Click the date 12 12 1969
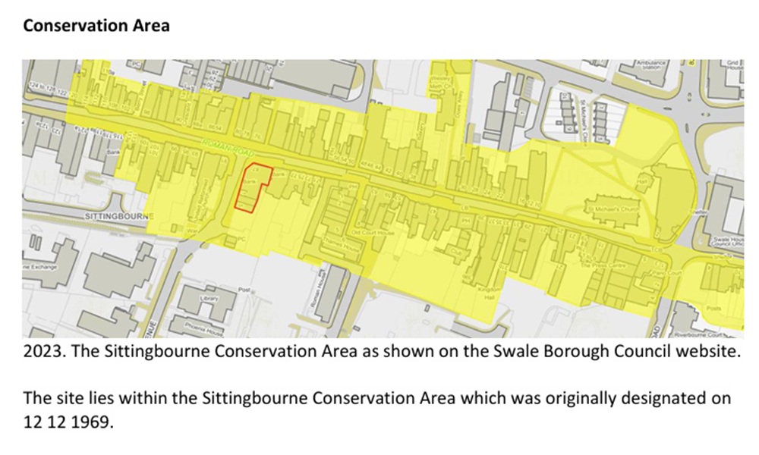 68,422
